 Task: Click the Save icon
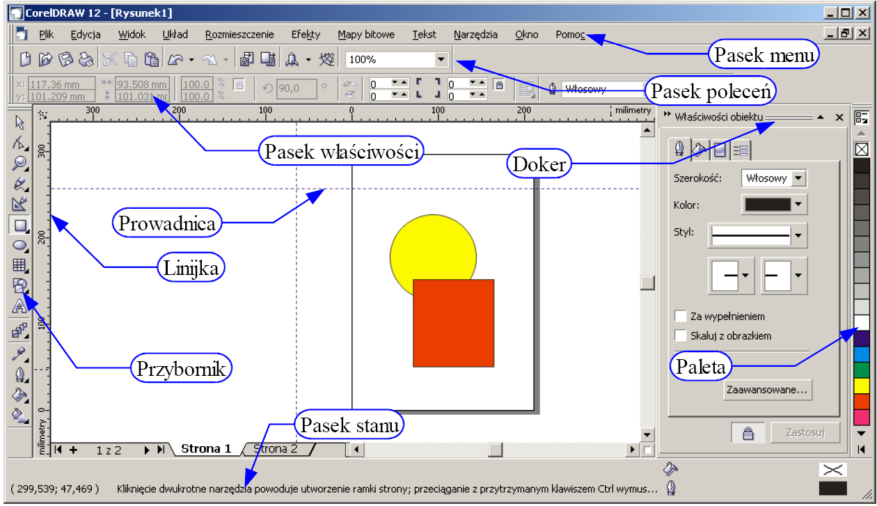(x=66, y=60)
